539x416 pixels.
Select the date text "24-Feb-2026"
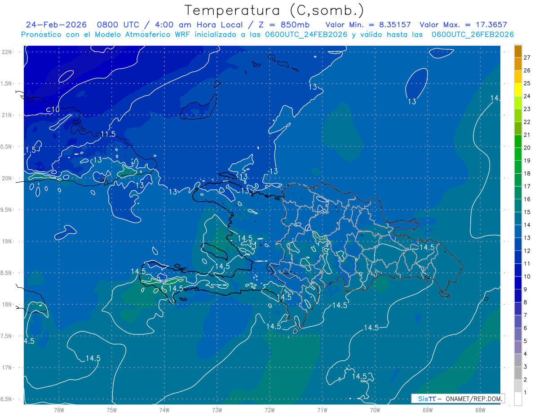[56, 25]
